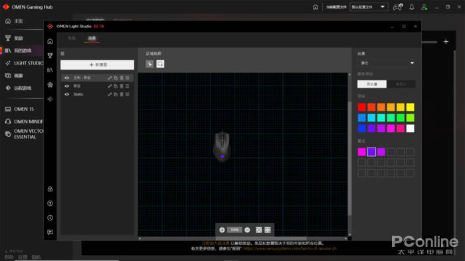Image resolution: width=465 pixels, height=261 pixels.
Task: Expand the profile dropdown in top bar
Action: (369, 7)
